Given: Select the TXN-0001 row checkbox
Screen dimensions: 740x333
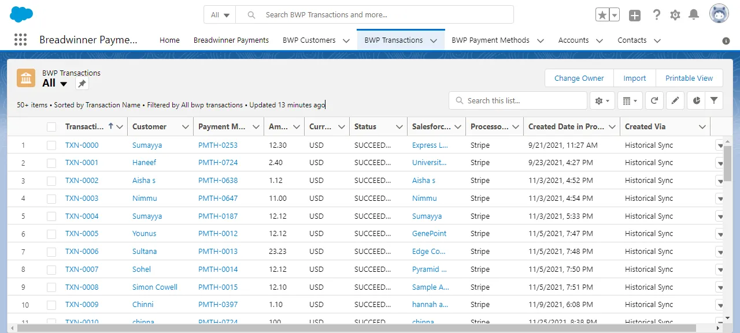Looking at the screenshot, I should (51, 163).
